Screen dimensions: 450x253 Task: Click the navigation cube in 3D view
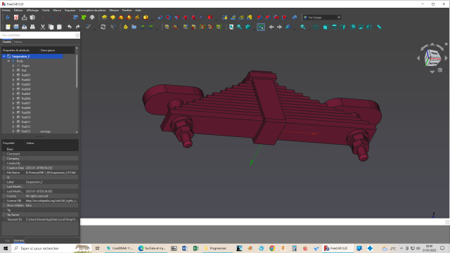point(432,58)
